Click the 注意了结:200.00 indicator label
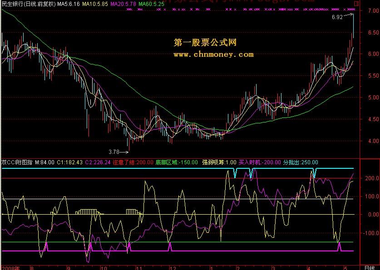 [133, 162]
